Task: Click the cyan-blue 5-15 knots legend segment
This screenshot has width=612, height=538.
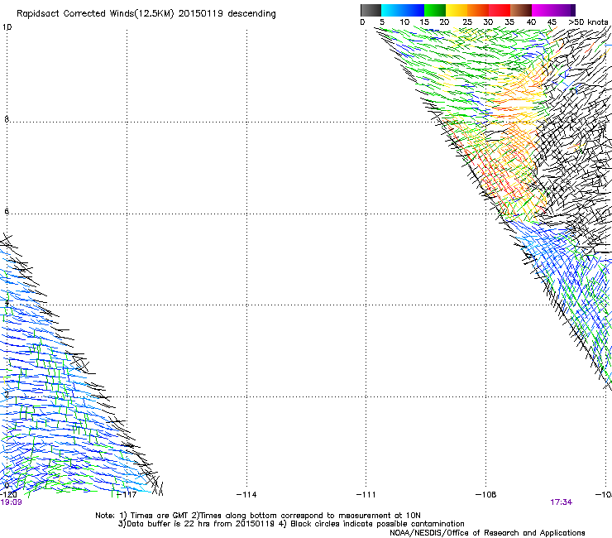Action: point(403,10)
